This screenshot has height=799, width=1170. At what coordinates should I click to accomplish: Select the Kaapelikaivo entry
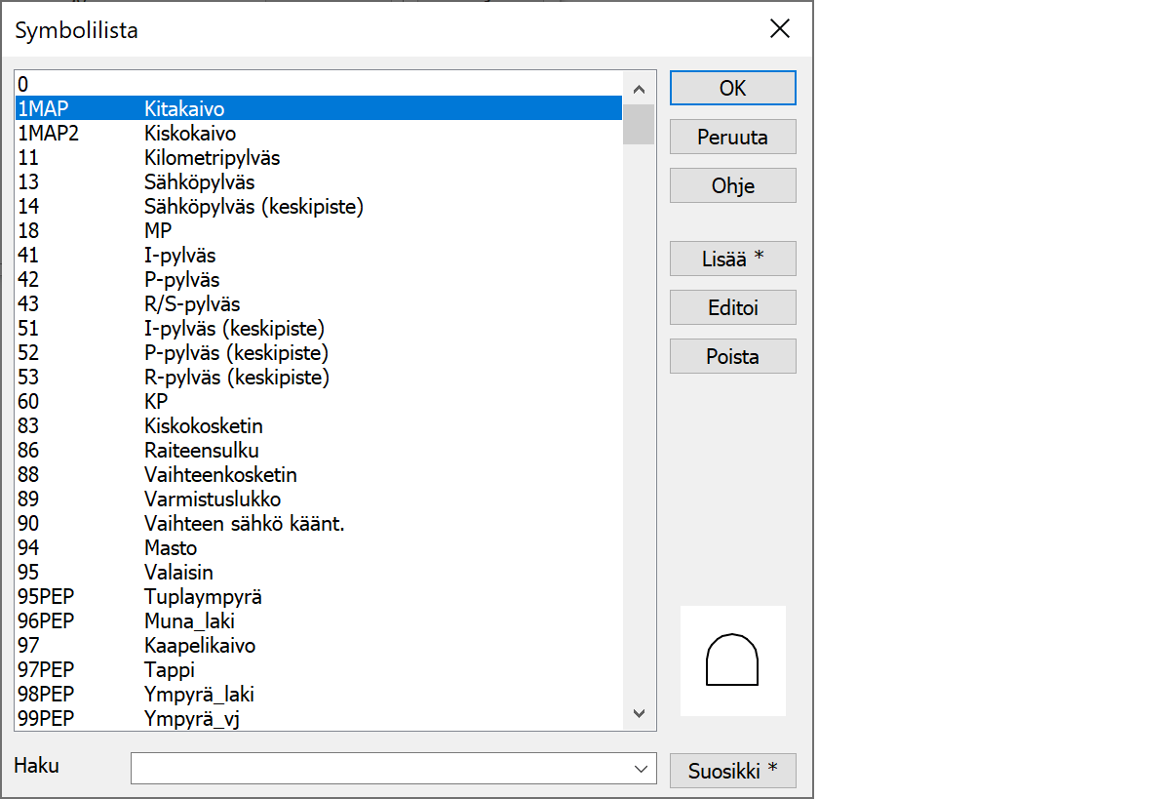pyautogui.click(x=200, y=646)
